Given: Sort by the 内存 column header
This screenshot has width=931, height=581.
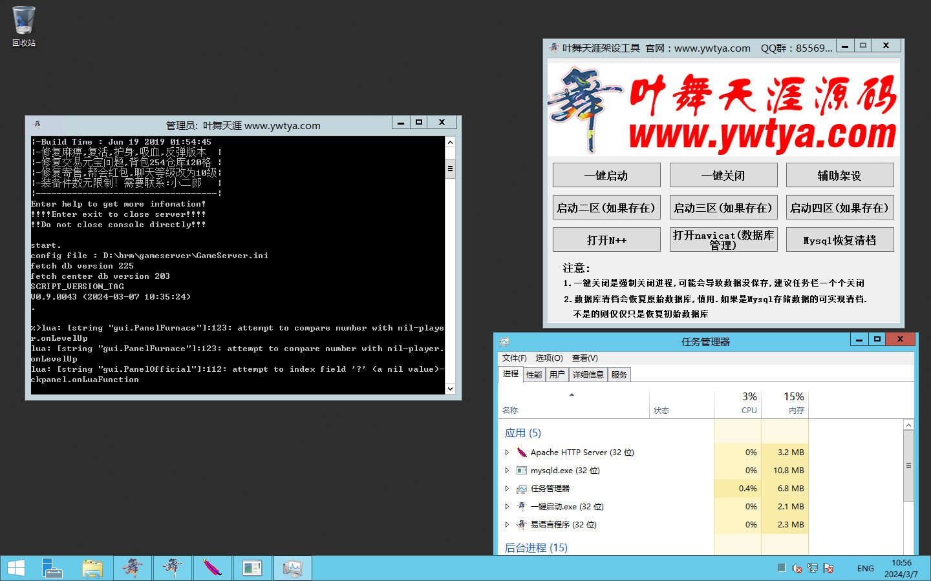Looking at the screenshot, I should click(785, 403).
